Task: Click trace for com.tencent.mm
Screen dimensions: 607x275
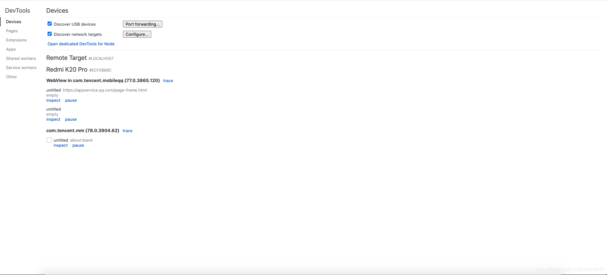Action: [127, 131]
